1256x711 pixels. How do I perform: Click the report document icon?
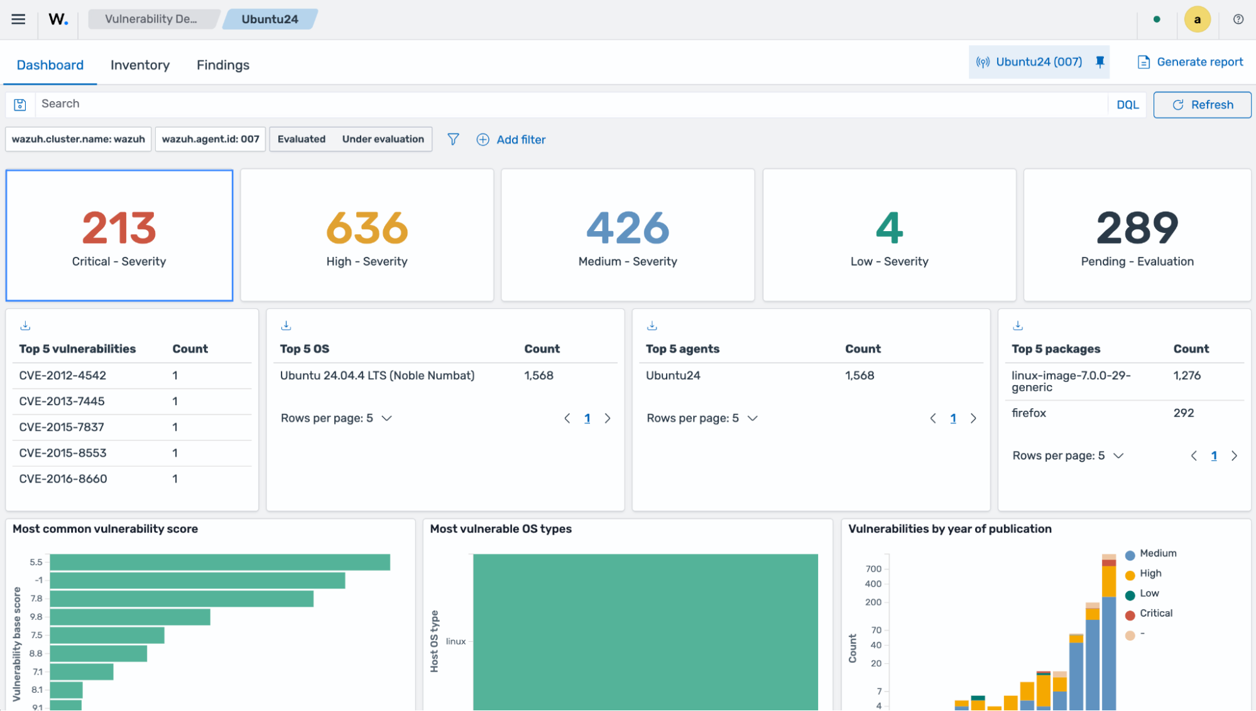[1144, 62]
